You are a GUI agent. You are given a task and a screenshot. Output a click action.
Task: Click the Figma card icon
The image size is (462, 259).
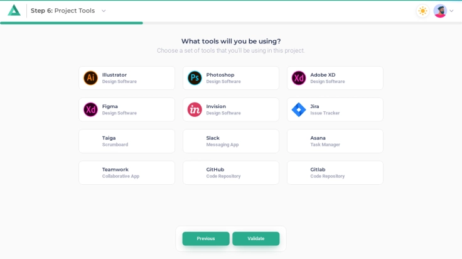pos(90,109)
